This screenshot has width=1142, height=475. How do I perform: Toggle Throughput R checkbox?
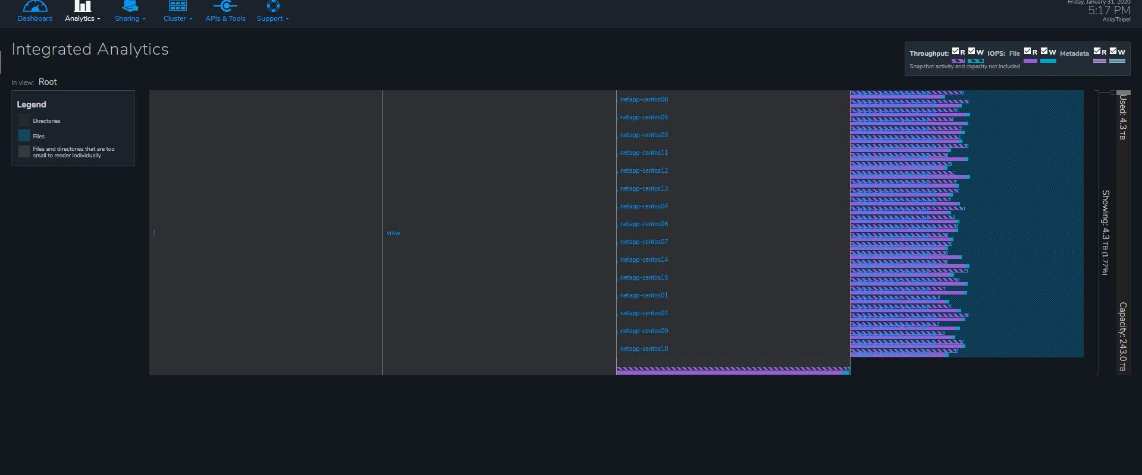click(x=955, y=51)
